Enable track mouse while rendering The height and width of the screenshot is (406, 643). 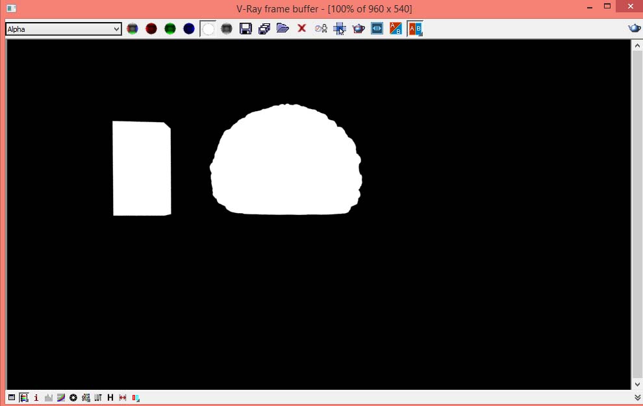(x=340, y=29)
